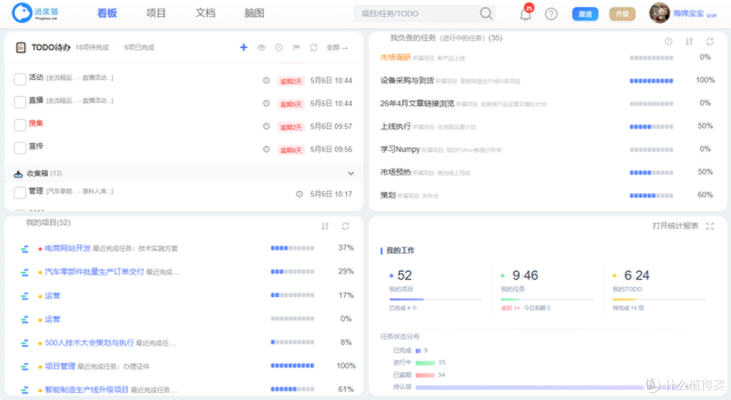The width and height of the screenshot is (731, 400).
Task: Open the 电商网站开发 project
Action: pos(68,248)
